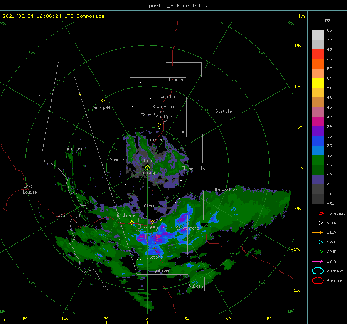Click the Drumheller city label
The image size is (347, 324).
[x=226, y=190]
